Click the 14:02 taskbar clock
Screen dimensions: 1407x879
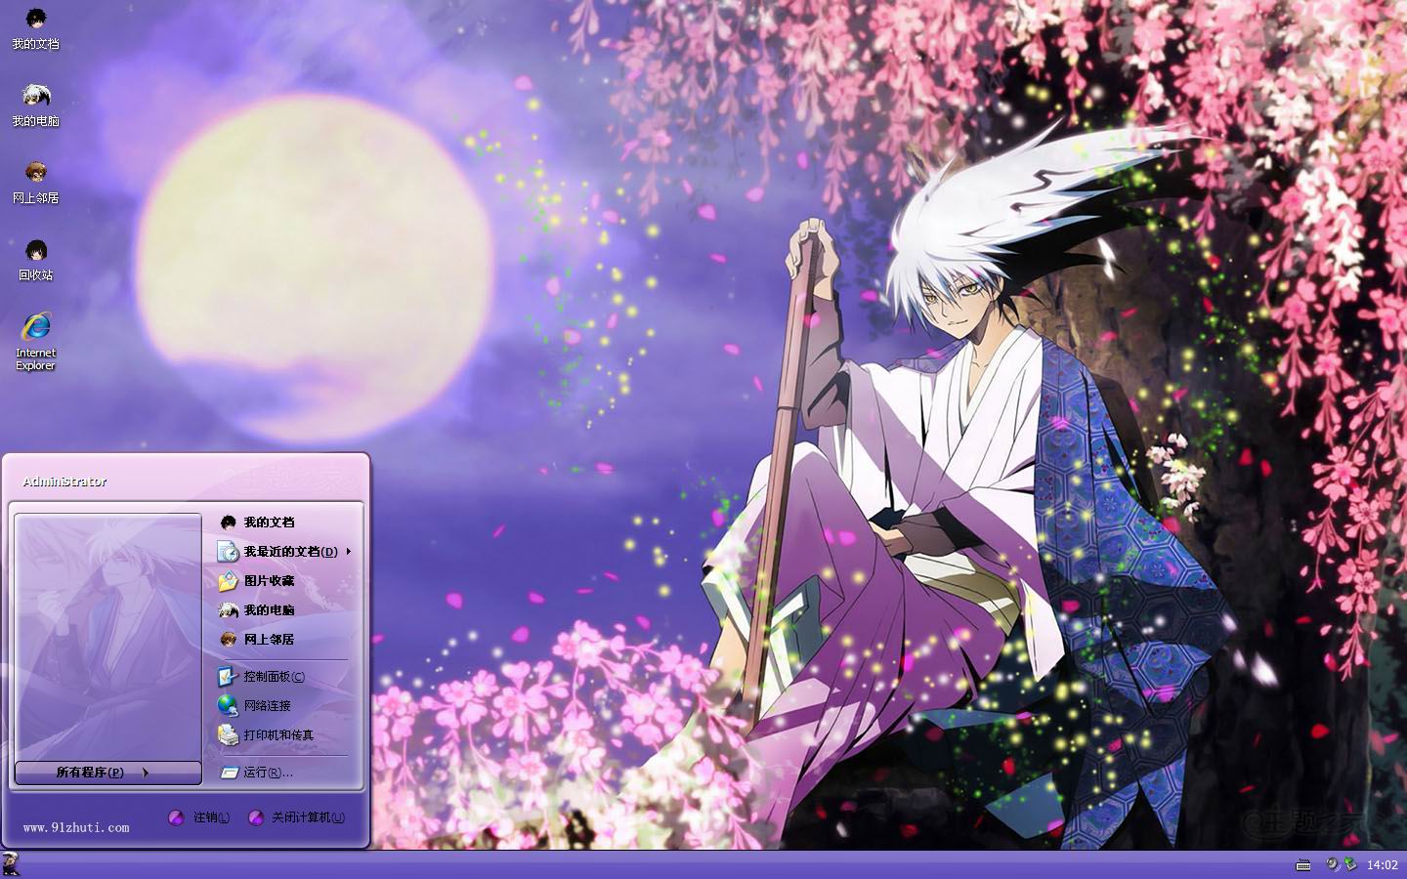click(x=1382, y=865)
